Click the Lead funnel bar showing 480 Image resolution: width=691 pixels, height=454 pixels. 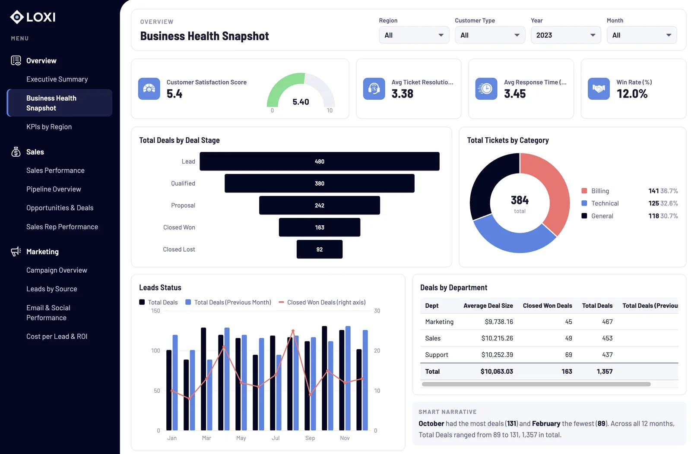[x=320, y=161]
